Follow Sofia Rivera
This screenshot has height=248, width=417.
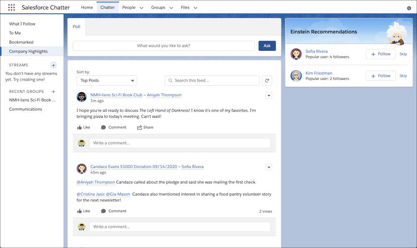click(x=381, y=54)
